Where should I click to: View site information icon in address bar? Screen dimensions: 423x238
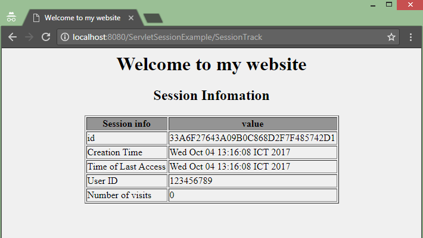(x=65, y=37)
